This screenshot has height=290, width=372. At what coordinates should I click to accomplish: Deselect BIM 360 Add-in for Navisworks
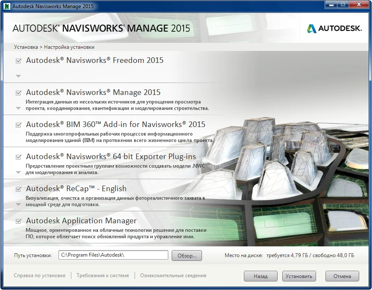[x=18, y=125]
